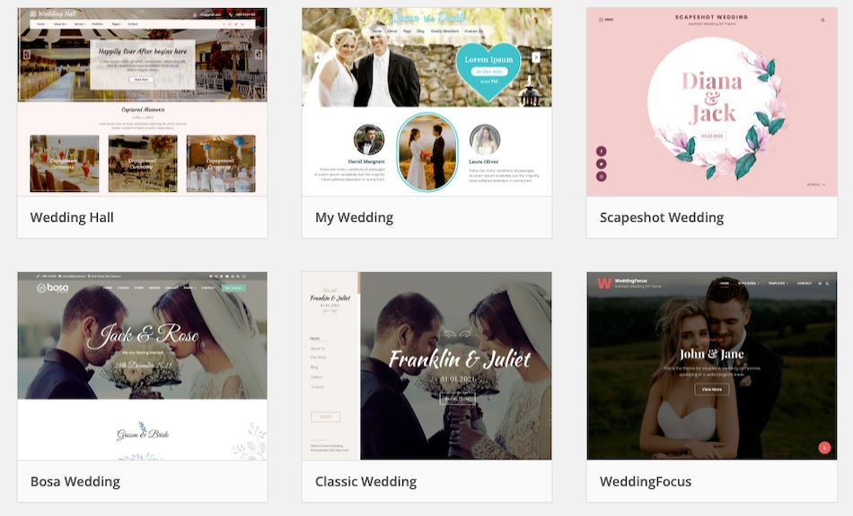Screen dimensions: 853x516
Task: Open the Classic Wedding theme title
Action: (365, 482)
